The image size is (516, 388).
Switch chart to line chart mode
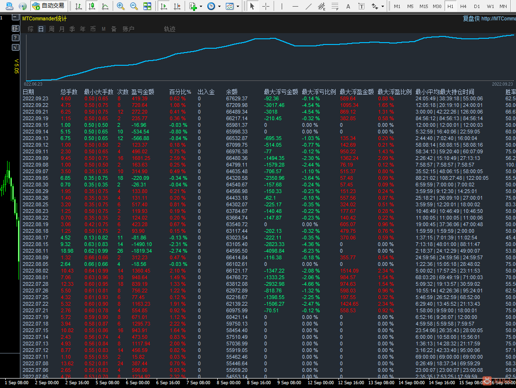[x=105, y=6]
